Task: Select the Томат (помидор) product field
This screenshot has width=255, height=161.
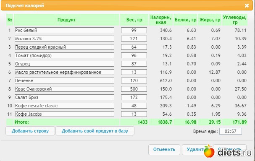Action: [64, 55]
